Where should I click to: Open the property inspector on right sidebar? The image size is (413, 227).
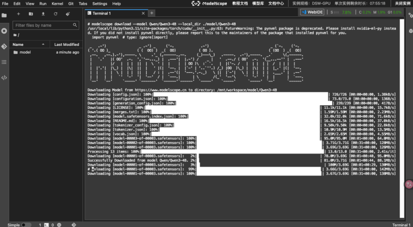pyautogui.click(x=410, y=15)
